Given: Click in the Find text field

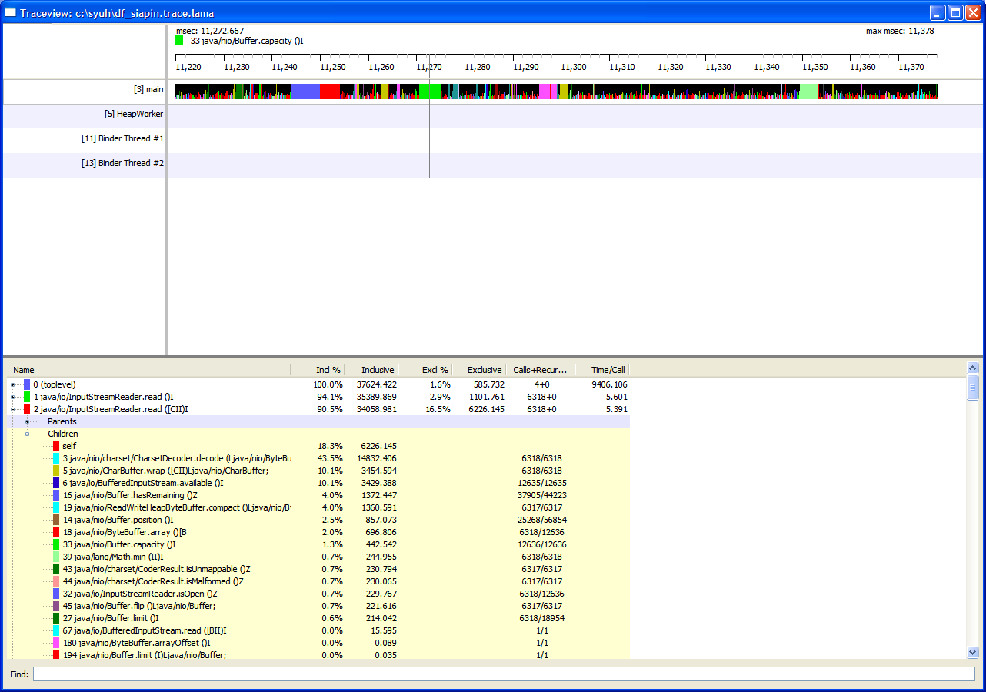Looking at the screenshot, I should click(x=503, y=674).
